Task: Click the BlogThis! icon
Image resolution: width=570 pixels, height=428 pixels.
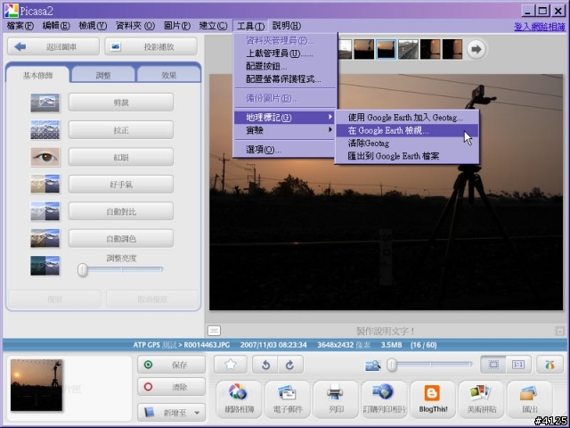Action: click(x=433, y=399)
